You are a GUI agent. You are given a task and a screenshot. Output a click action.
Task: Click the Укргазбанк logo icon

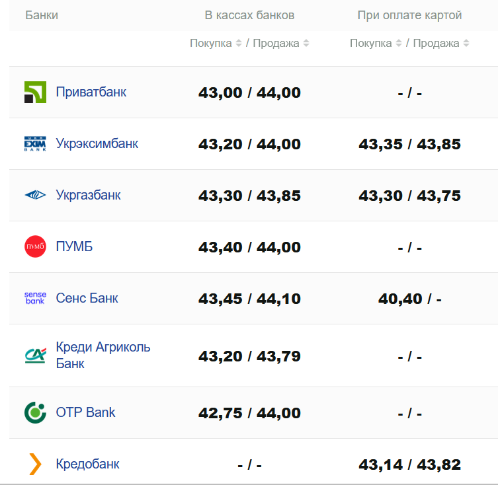35,196
